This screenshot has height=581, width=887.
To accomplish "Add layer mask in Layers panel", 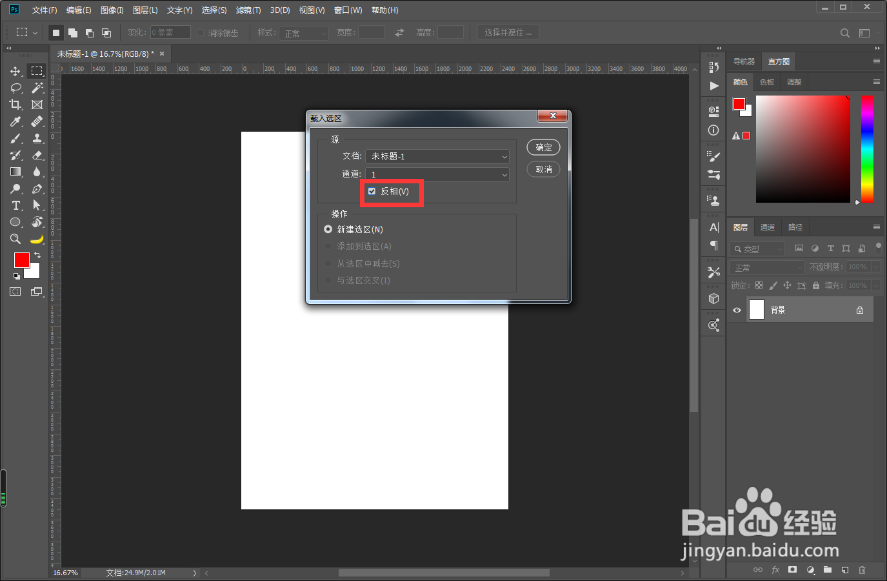I will [793, 570].
